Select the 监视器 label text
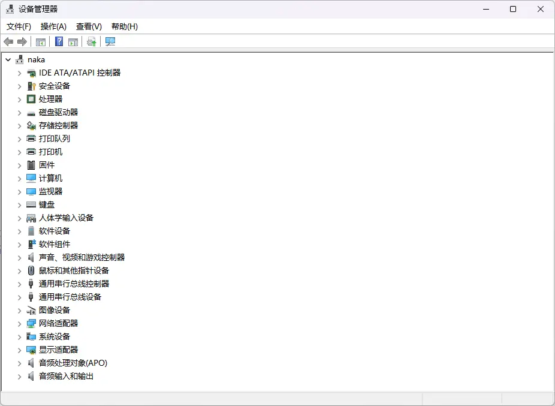Viewport: 555px width, 406px height. [x=50, y=192]
